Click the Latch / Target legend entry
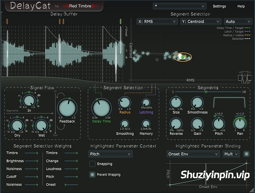The width and height of the screenshot is (255, 193). click(237, 32)
